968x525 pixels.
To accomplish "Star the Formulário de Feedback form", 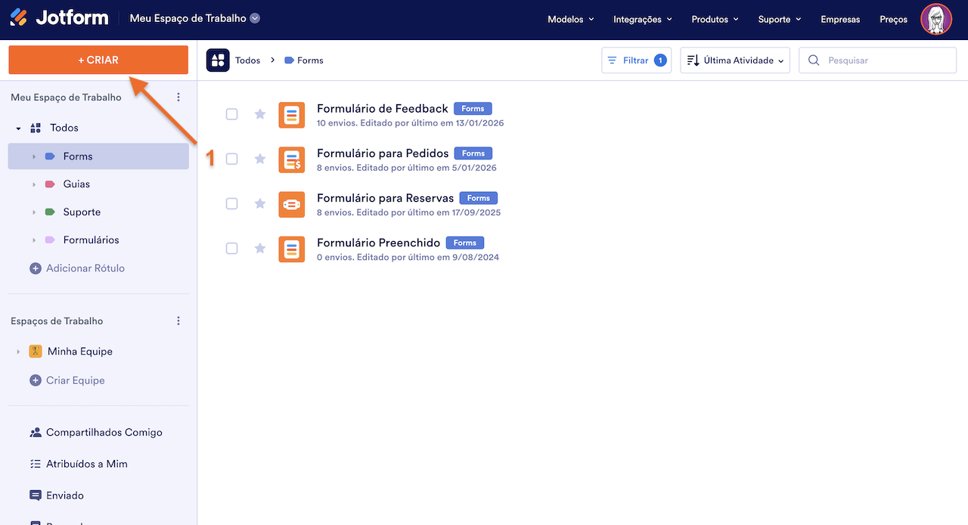I will [x=260, y=114].
